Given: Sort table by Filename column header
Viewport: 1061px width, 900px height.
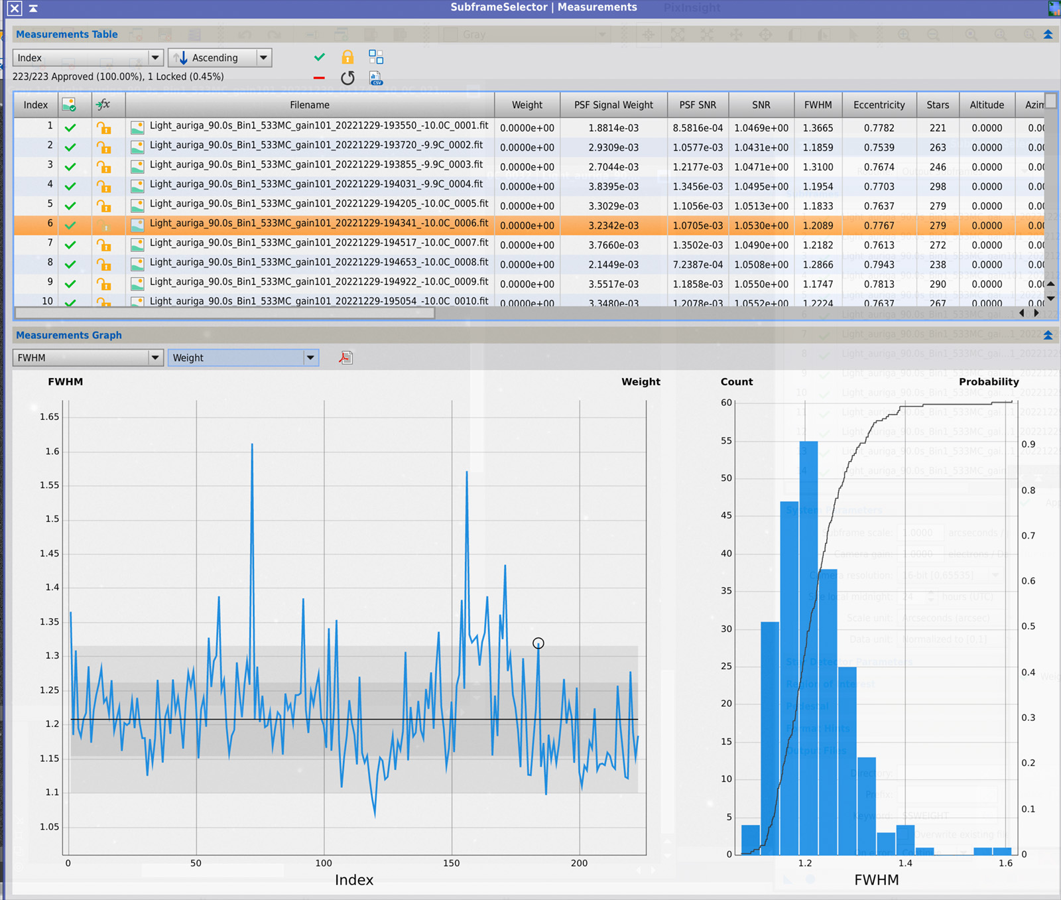Looking at the screenshot, I should point(310,105).
